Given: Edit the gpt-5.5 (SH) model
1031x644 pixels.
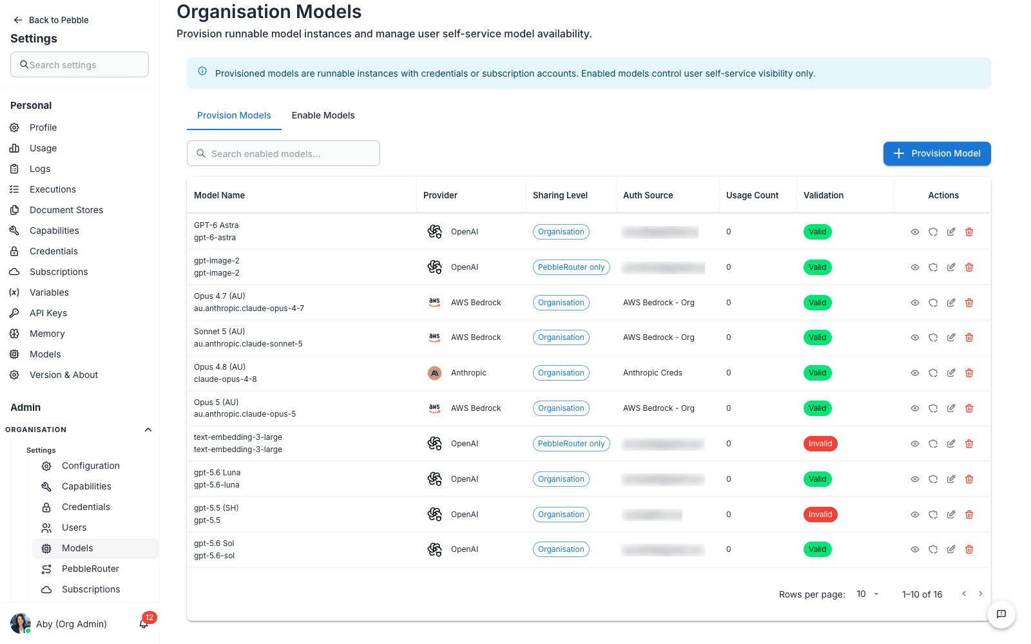Looking at the screenshot, I should [x=950, y=515].
